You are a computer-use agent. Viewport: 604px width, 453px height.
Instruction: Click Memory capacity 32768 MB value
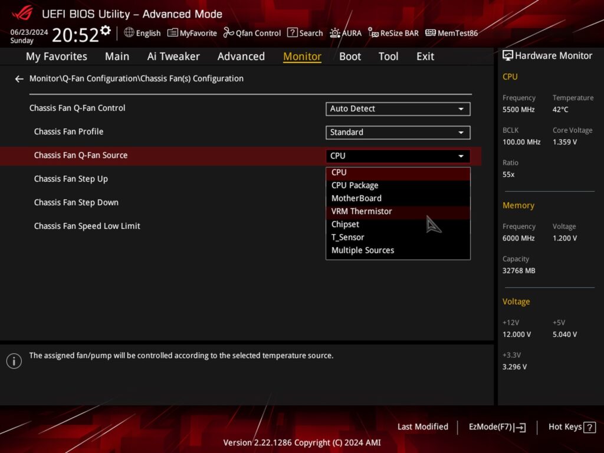tap(519, 271)
